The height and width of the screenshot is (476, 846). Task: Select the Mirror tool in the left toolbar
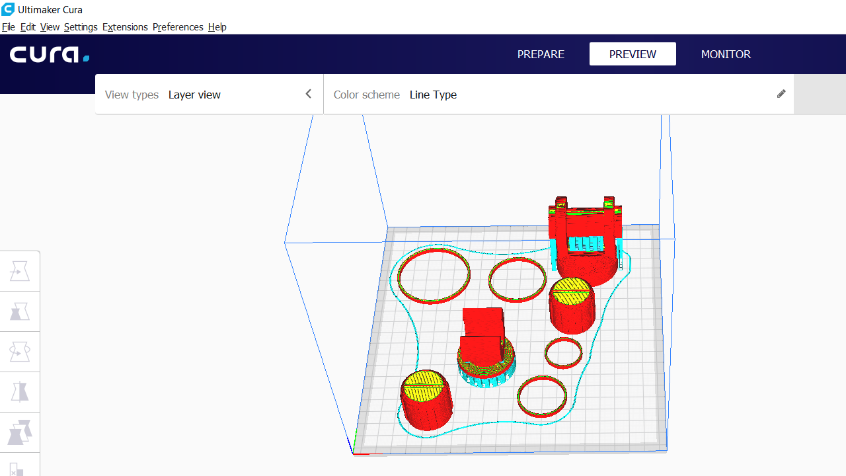[x=20, y=392]
